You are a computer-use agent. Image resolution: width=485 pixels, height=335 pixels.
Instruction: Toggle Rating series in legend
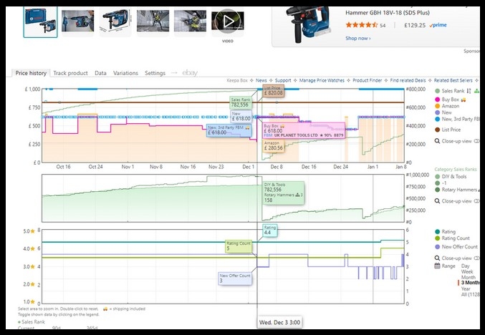point(445,232)
